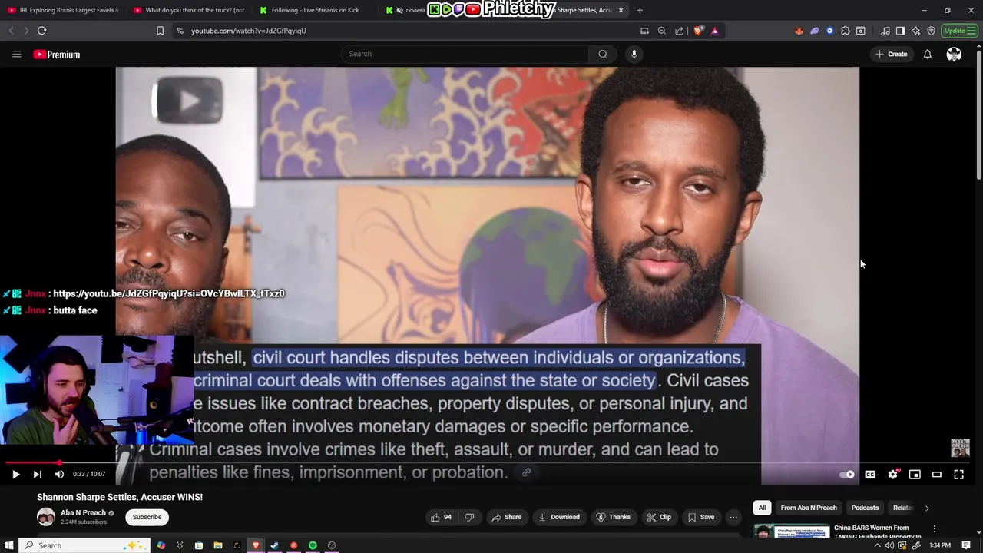Open Create upload menu
Image resolution: width=983 pixels, height=553 pixels.
click(x=891, y=54)
